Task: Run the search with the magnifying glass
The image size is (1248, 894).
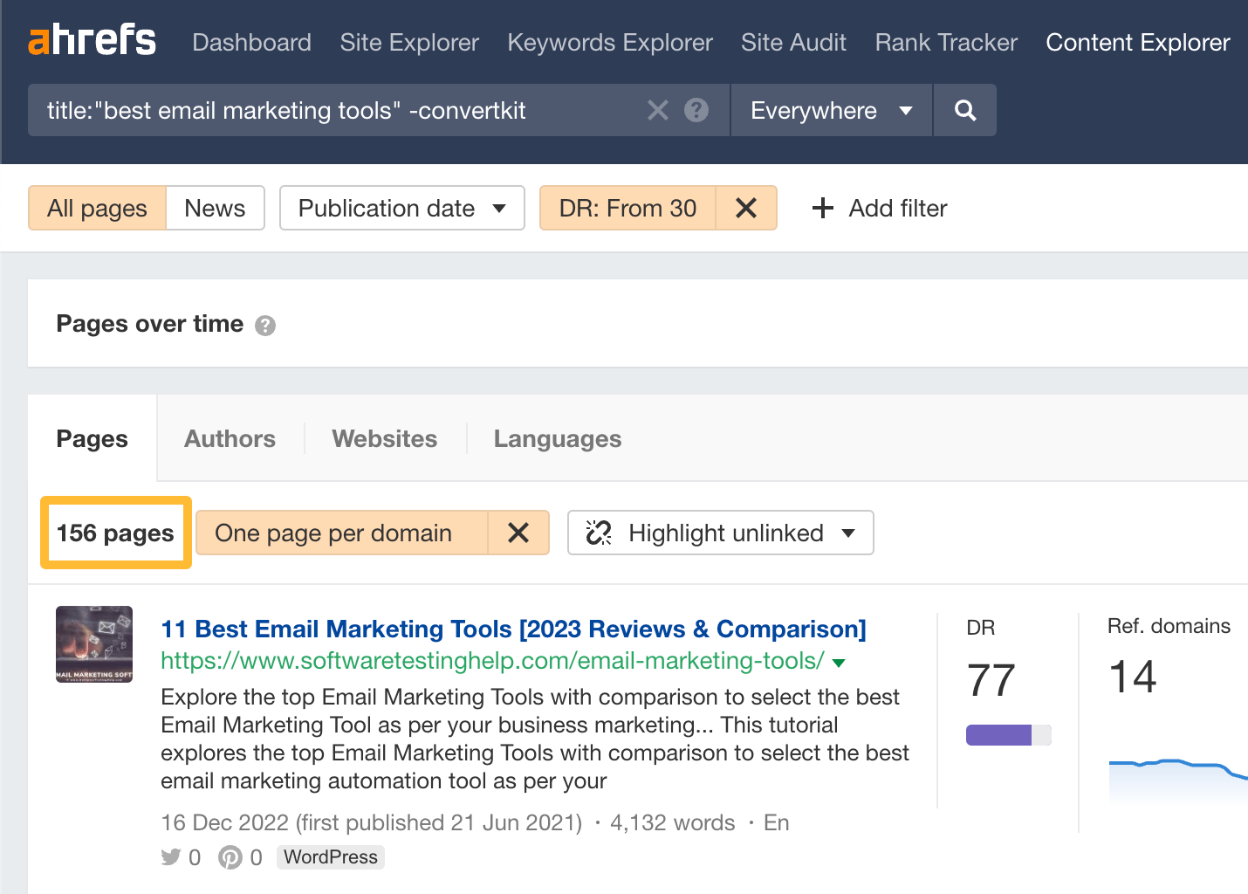Action: click(x=964, y=110)
